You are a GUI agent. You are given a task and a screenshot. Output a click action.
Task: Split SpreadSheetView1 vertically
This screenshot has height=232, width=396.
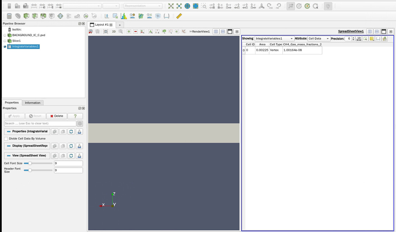tap(377, 32)
